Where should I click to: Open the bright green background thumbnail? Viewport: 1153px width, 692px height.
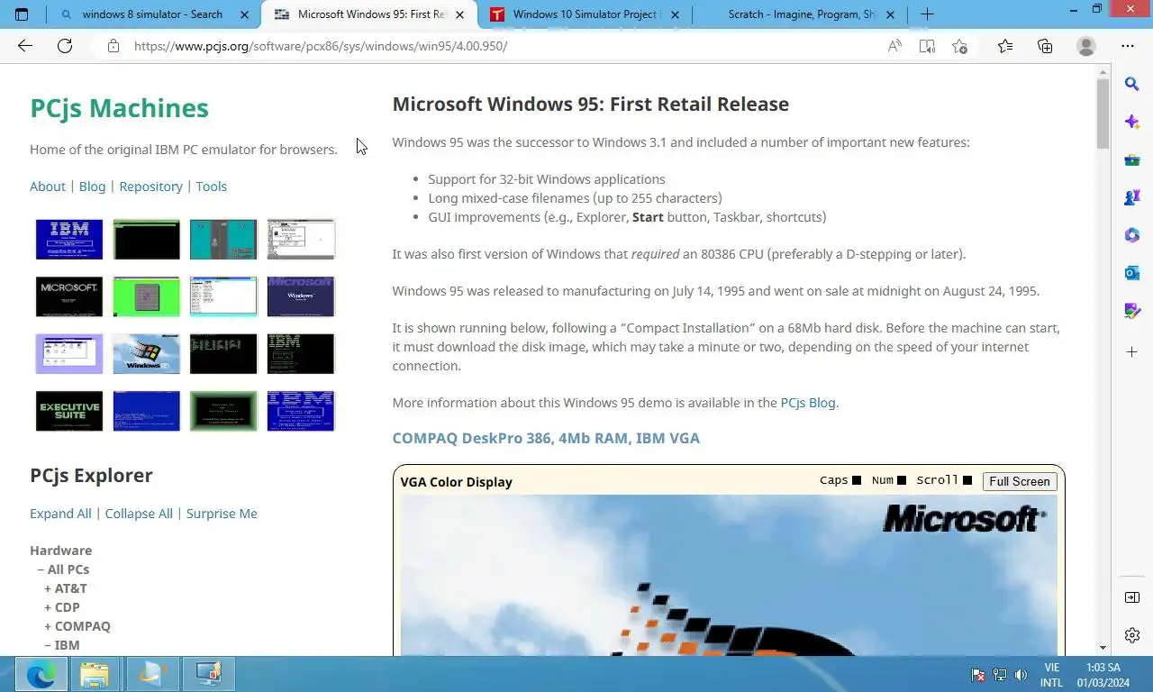(146, 296)
